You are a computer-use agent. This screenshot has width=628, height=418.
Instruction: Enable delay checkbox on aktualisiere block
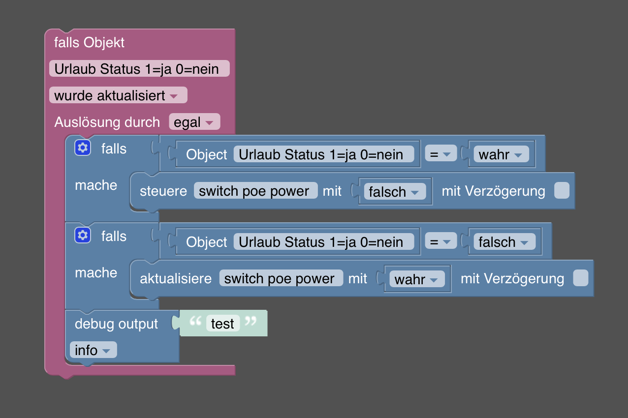pyautogui.click(x=580, y=278)
